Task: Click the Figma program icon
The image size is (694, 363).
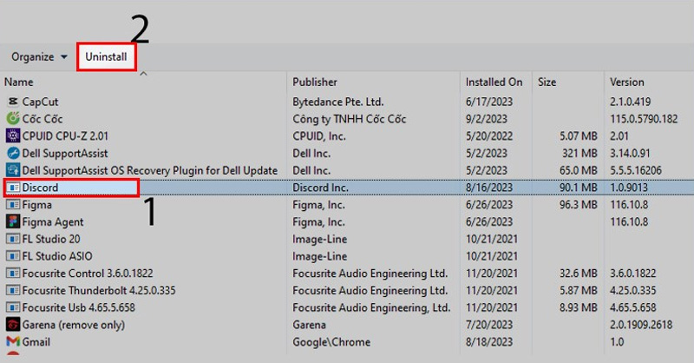Action: pyautogui.click(x=13, y=205)
